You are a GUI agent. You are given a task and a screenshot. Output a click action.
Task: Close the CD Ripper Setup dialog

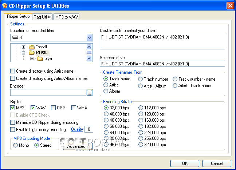coord(230,6)
